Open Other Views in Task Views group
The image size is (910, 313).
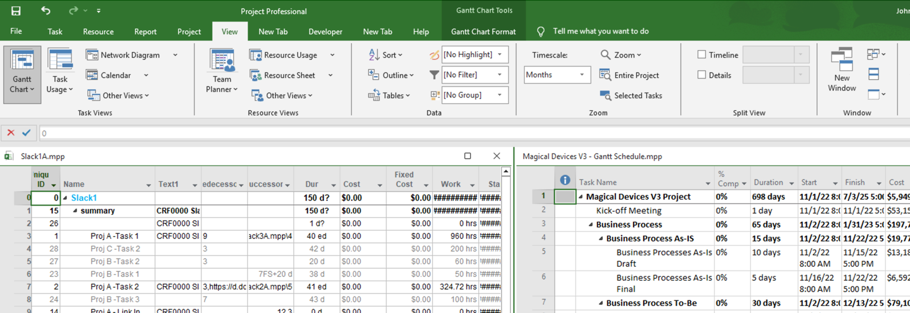[118, 96]
